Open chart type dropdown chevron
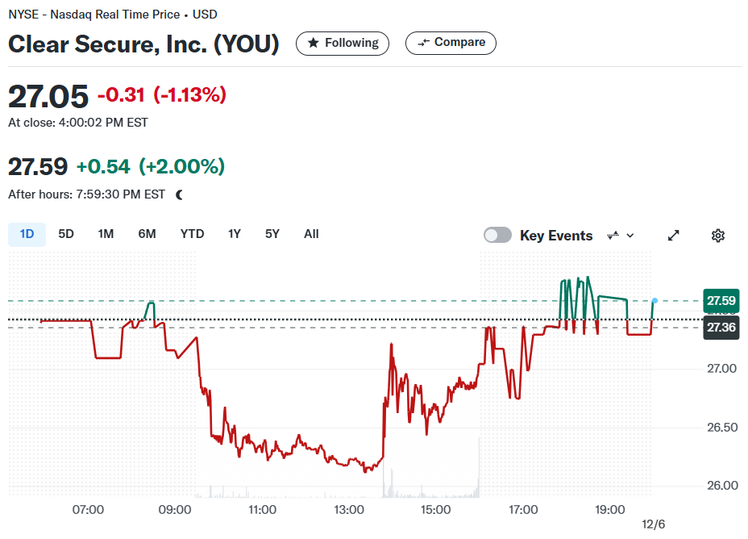 (630, 236)
